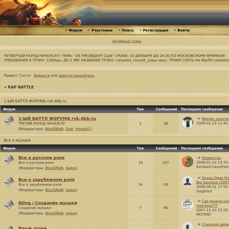
Task: Click arrow icon before Войти menu item
Action: [175, 30]
